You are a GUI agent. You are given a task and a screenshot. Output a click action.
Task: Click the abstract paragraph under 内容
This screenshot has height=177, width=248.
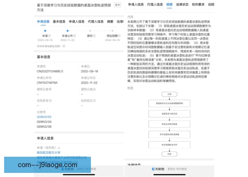169,51
